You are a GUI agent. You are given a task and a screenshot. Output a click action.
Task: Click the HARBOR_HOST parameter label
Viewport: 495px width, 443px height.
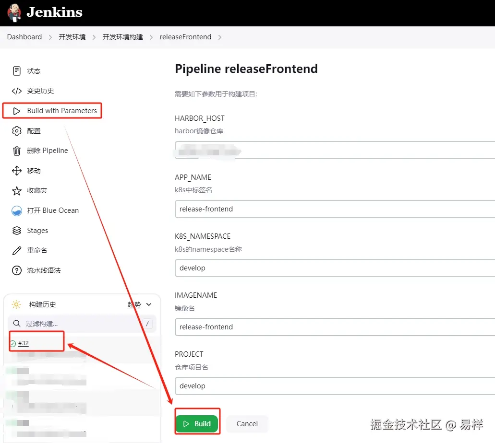200,118
